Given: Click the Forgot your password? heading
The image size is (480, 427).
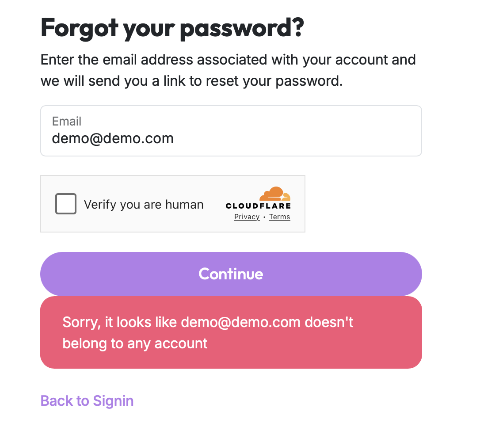Looking at the screenshot, I should coord(172,27).
